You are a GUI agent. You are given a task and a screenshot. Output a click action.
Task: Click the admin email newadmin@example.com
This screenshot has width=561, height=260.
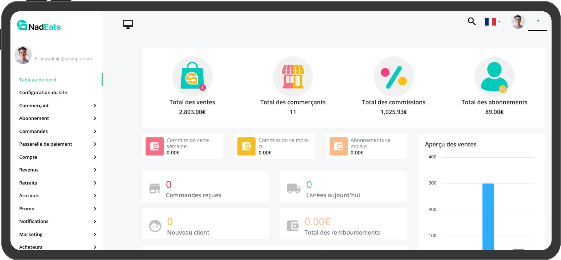point(63,59)
